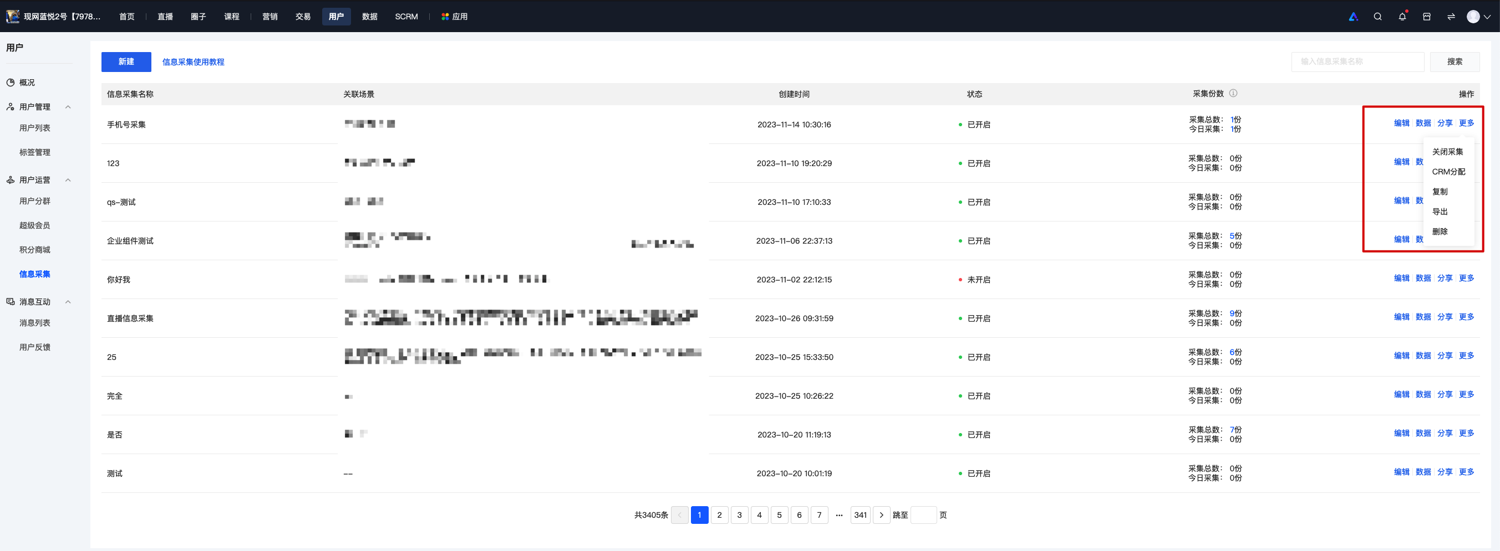
Task: Click 编辑 for the 手机号采集 row
Action: [1402, 123]
